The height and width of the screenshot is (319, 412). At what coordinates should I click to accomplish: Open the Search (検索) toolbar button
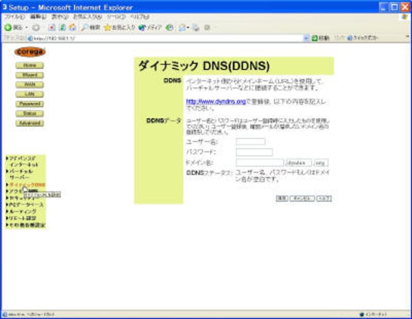91,27
